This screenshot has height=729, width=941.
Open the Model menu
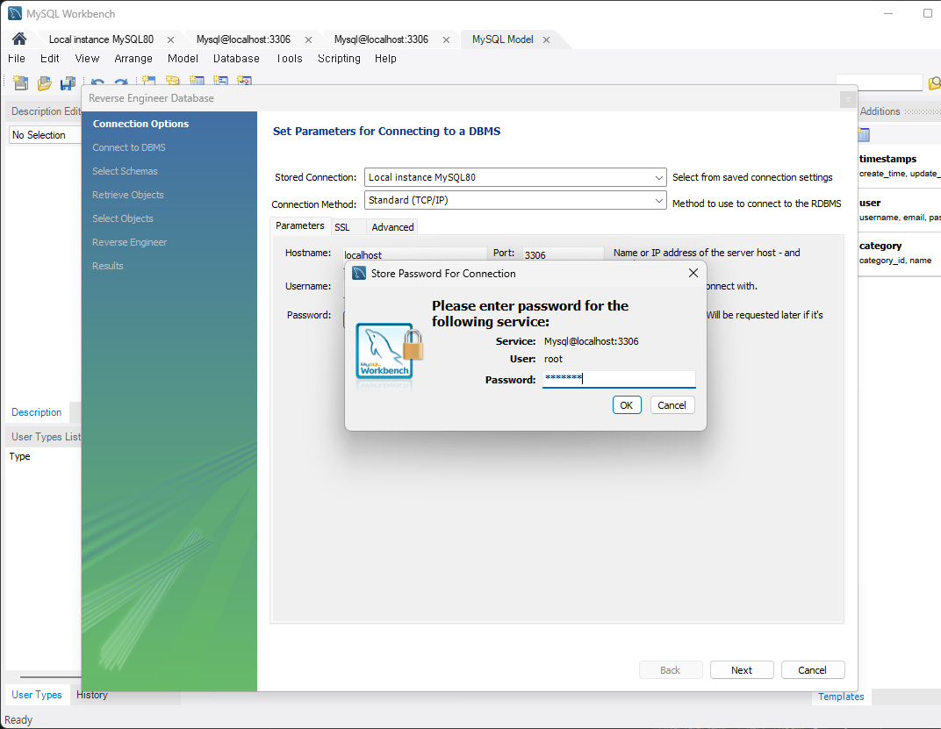point(183,58)
